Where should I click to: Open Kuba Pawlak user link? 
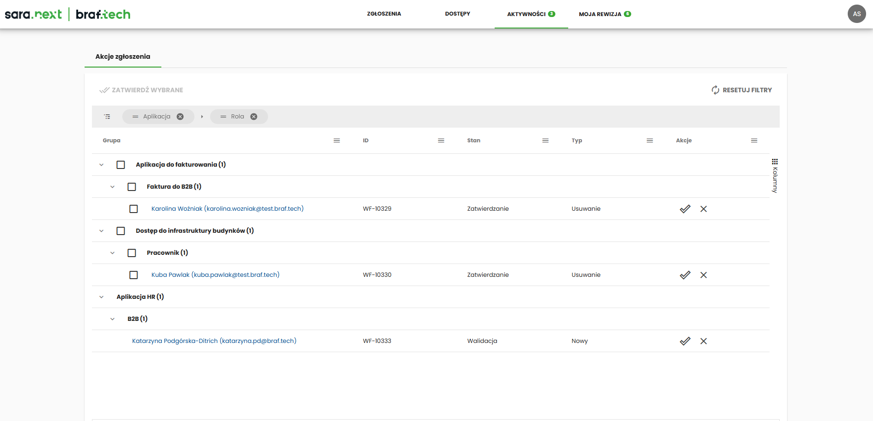click(x=215, y=275)
